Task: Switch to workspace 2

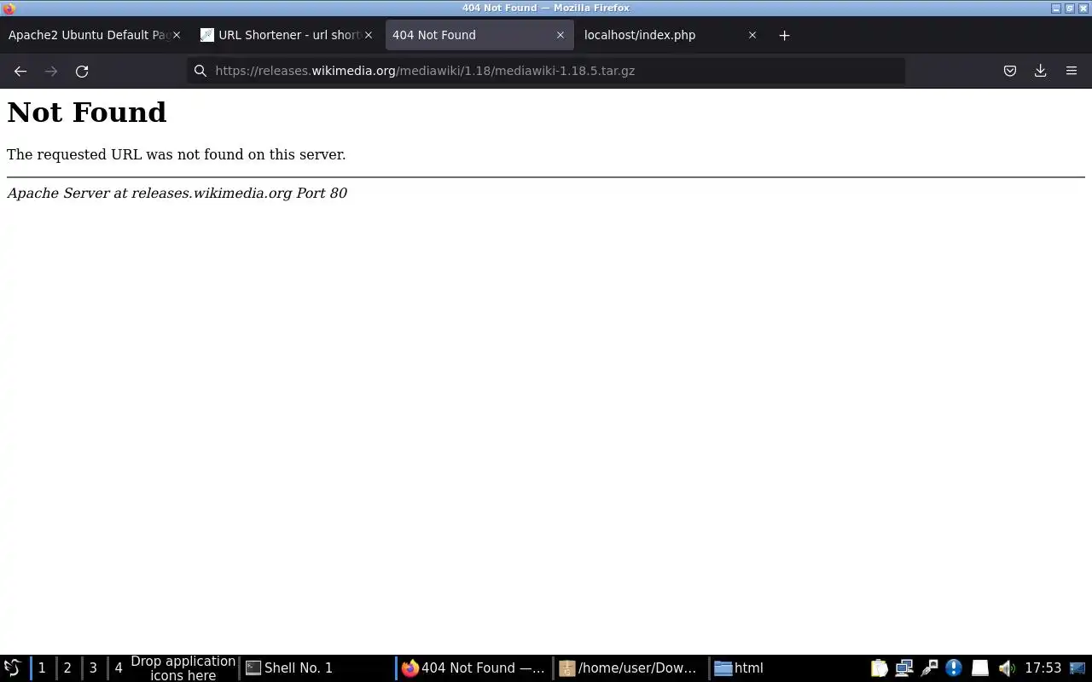Action: point(67,668)
